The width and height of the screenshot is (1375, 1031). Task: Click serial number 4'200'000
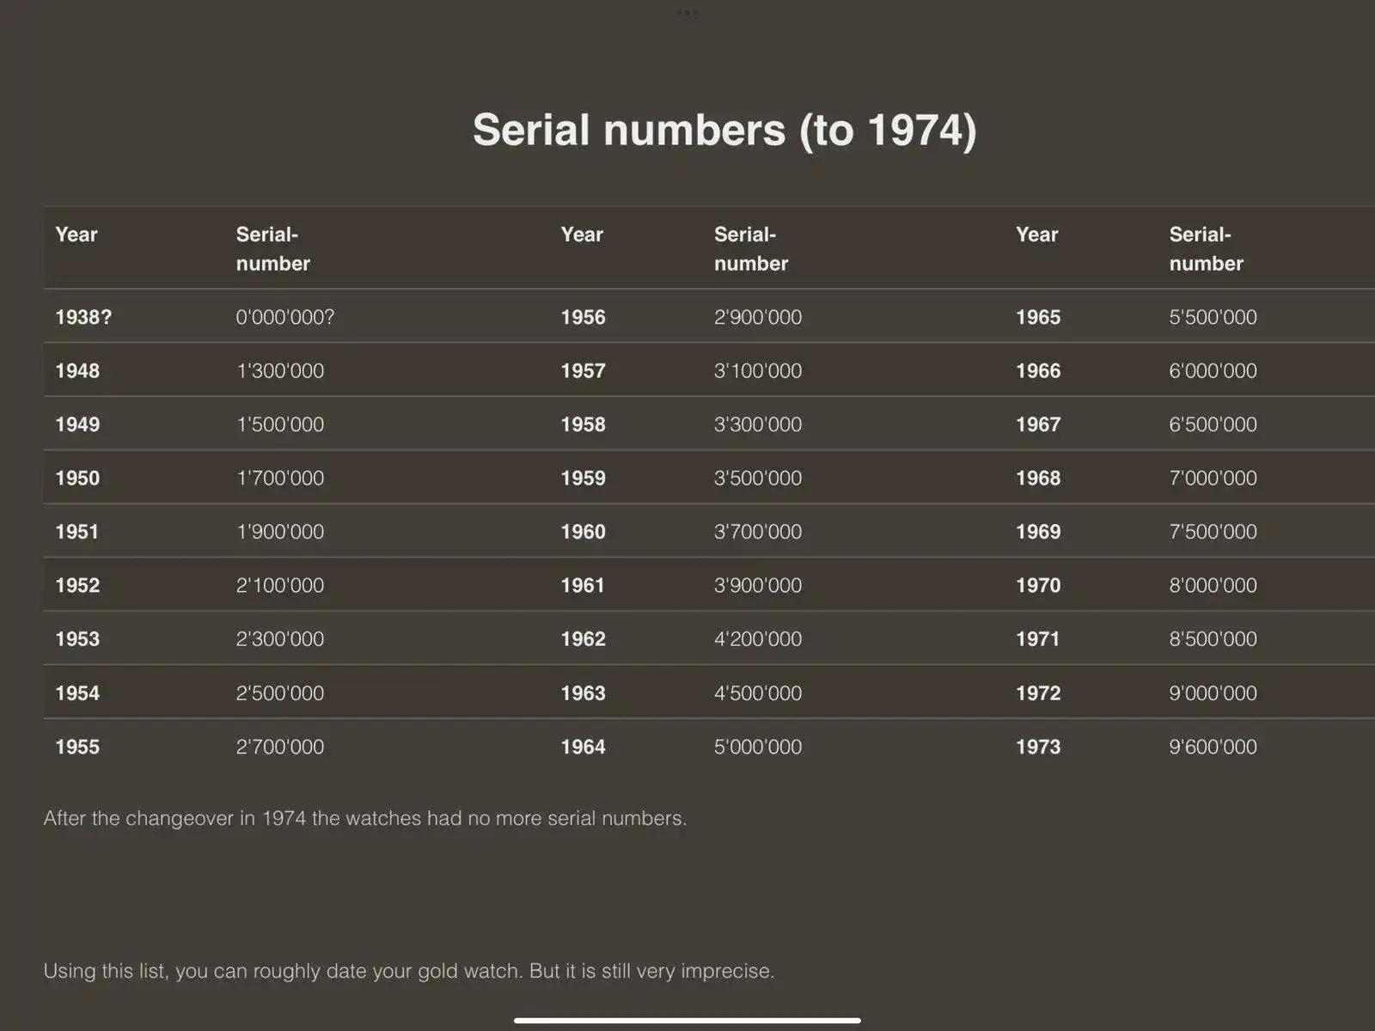tap(758, 639)
